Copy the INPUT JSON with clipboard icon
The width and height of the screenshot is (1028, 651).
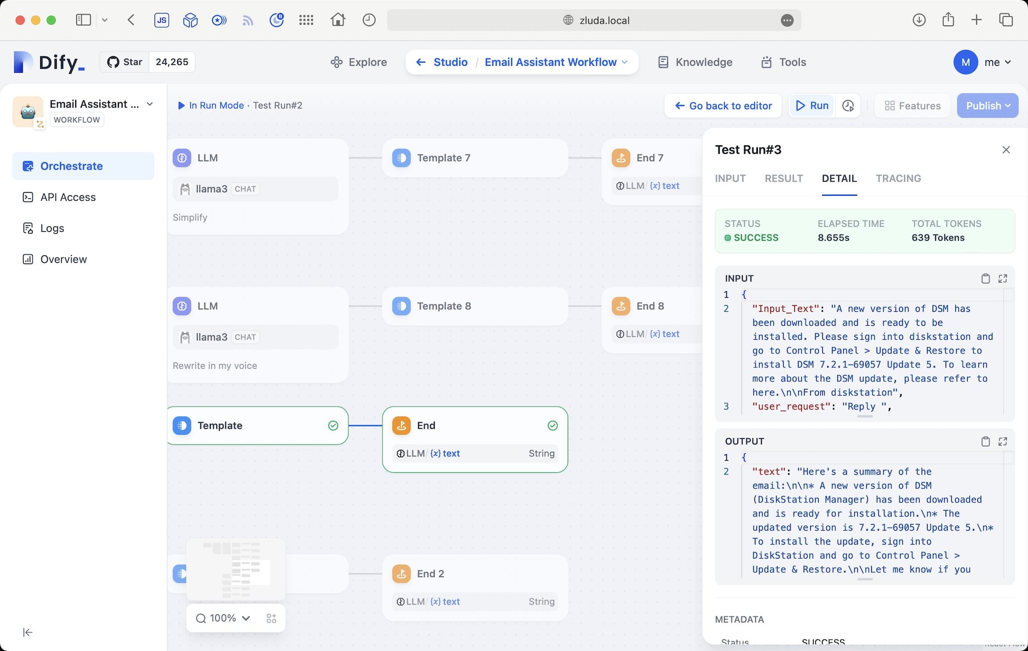[985, 279]
